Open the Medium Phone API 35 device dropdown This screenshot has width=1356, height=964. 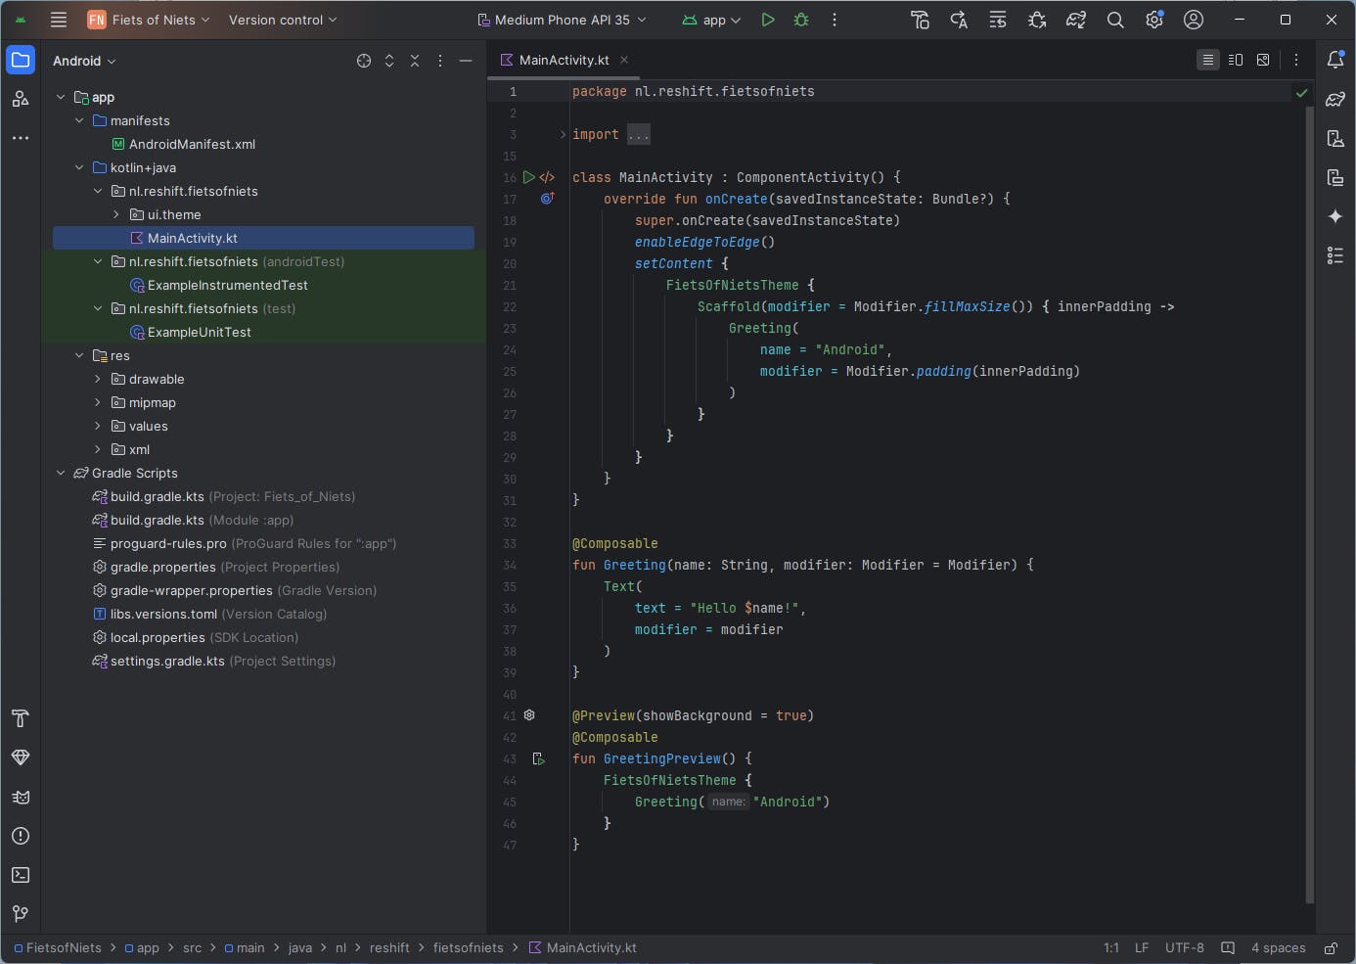coord(562,20)
